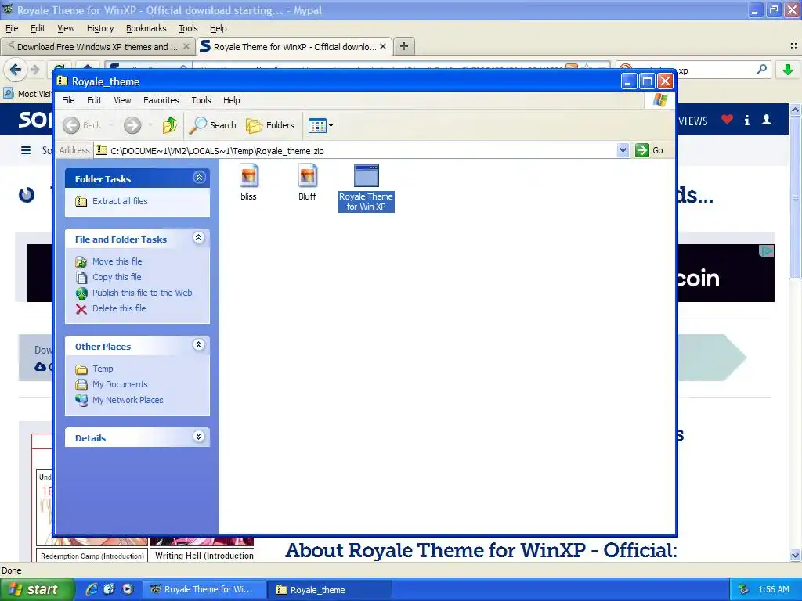This screenshot has height=601, width=802.
Task: Open Search in the Royale_theme window
Action: [x=213, y=125]
